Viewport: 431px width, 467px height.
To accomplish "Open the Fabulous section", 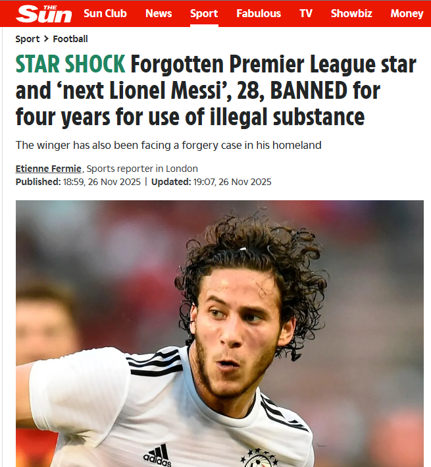I will tap(259, 13).
